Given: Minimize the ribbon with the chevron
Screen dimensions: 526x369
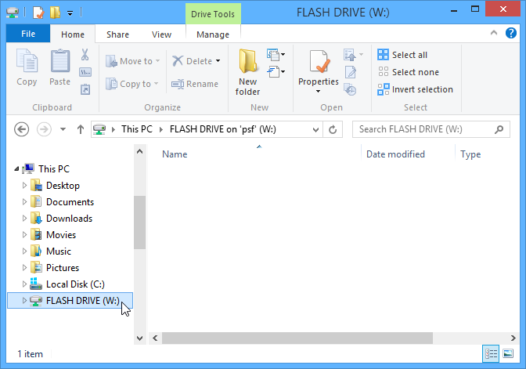Looking at the screenshot, I should click(494, 33).
